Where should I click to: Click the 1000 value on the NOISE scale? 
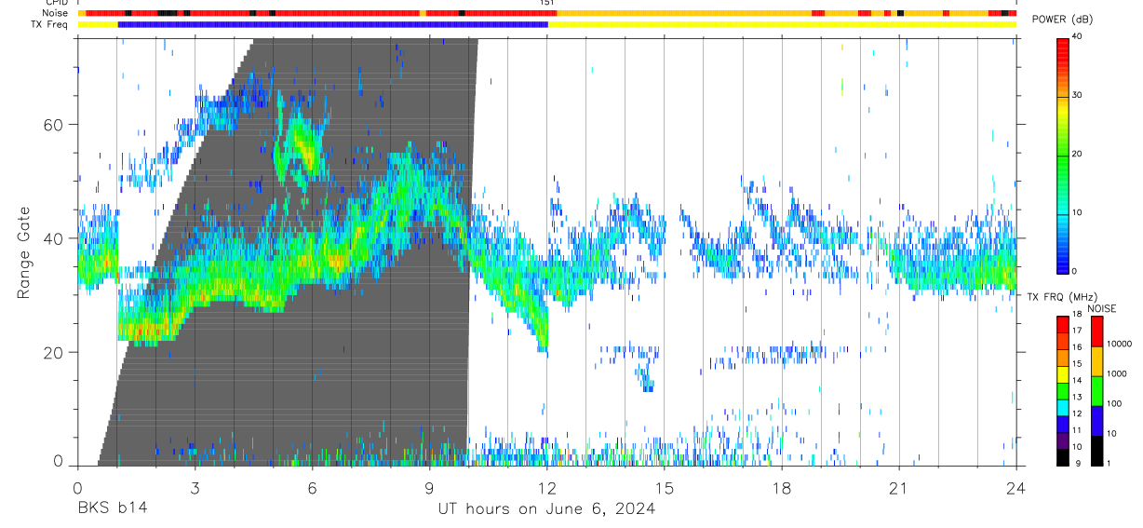[x=1117, y=374]
